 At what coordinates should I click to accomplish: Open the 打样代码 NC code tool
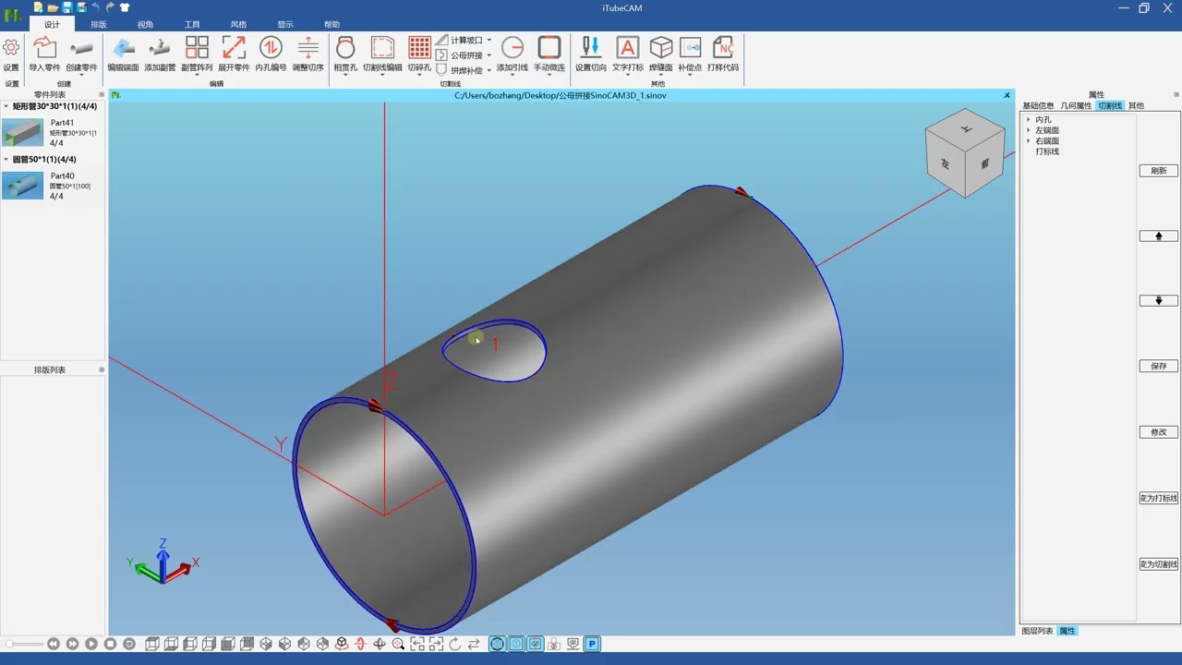[x=723, y=54]
